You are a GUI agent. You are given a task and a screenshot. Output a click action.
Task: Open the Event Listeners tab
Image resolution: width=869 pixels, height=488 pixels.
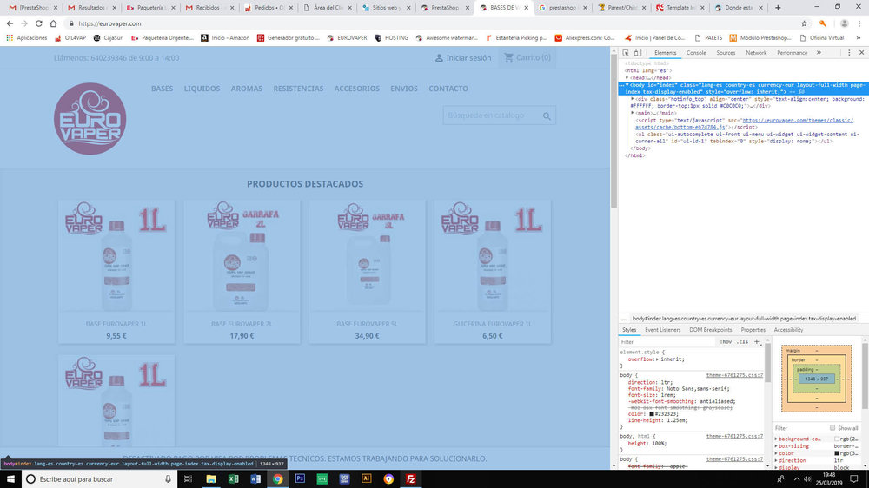pos(662,330)
